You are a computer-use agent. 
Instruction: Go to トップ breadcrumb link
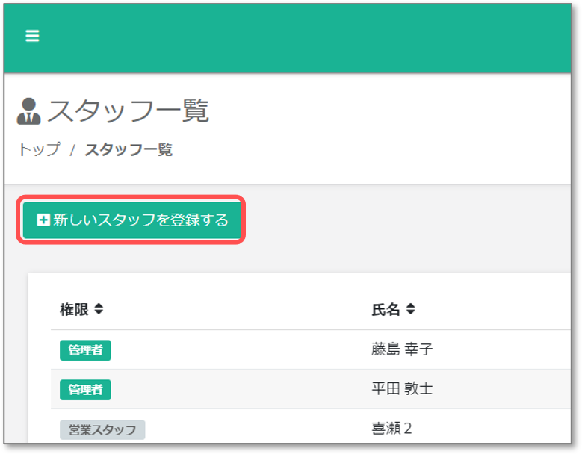[40, 149]
